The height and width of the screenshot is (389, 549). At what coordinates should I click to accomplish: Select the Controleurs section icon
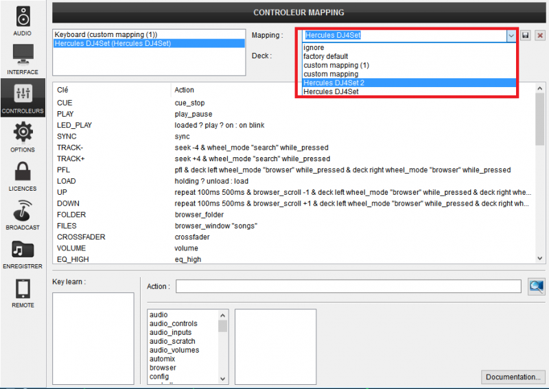[23, 98]
